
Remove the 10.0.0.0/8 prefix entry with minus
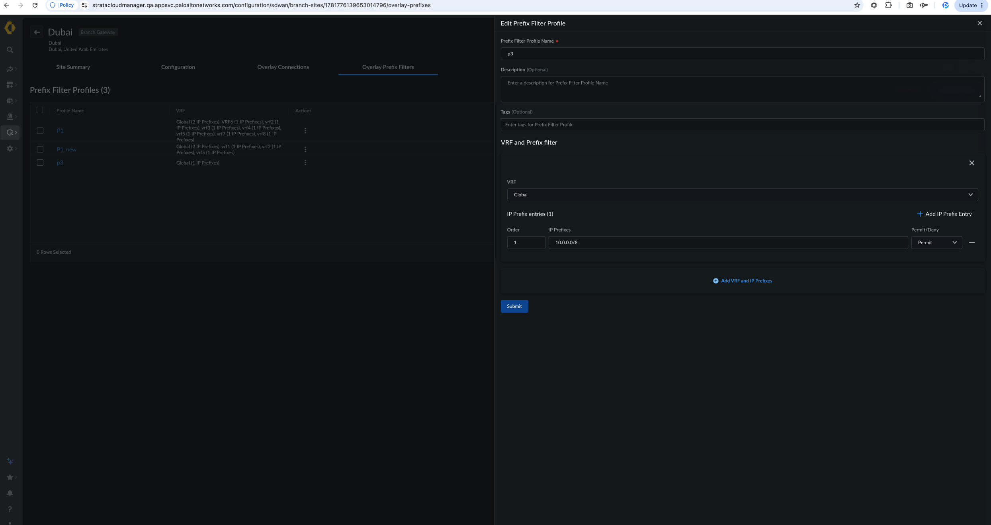(972, 243)
